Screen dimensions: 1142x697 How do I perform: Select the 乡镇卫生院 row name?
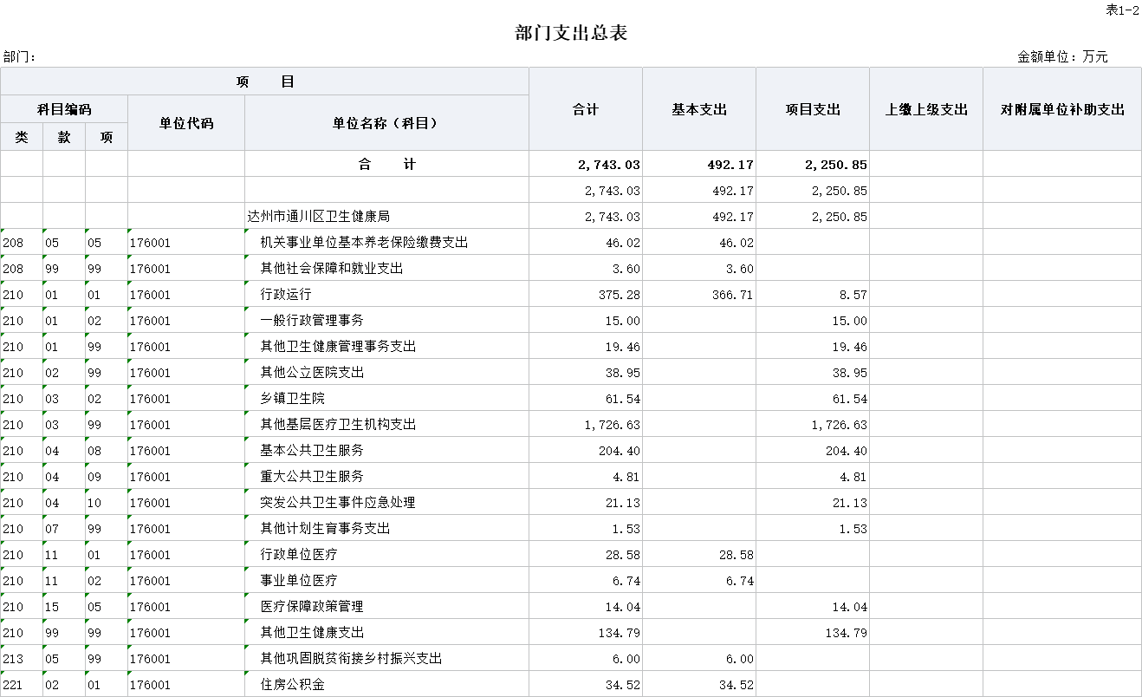(x=293, y=398)
